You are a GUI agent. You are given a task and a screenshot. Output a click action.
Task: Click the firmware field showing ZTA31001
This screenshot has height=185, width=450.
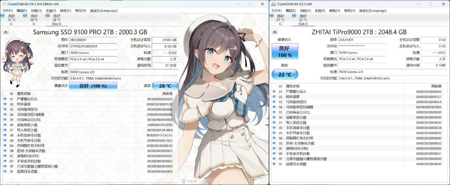point(362,40)
